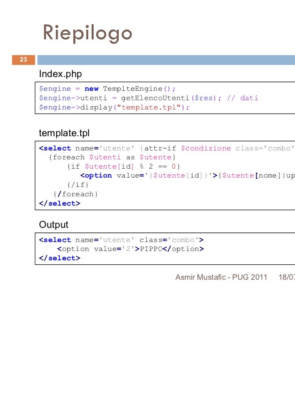Screen dimensions: 295x418
Task: Click the '</select>' line in Output box
Action: click(60, 258)
